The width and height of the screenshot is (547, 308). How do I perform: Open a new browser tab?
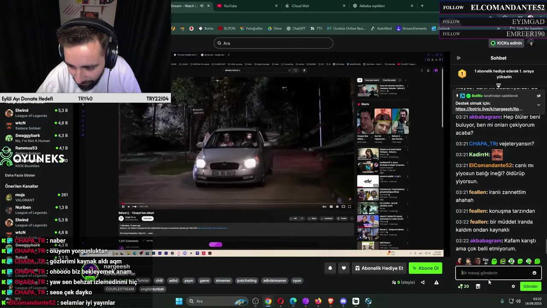(x=422, y=6)
